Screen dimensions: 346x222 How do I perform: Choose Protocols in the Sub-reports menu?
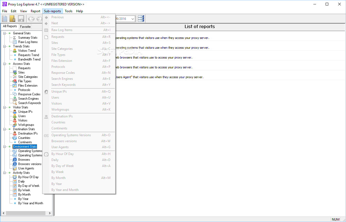(x=79, y=67)
